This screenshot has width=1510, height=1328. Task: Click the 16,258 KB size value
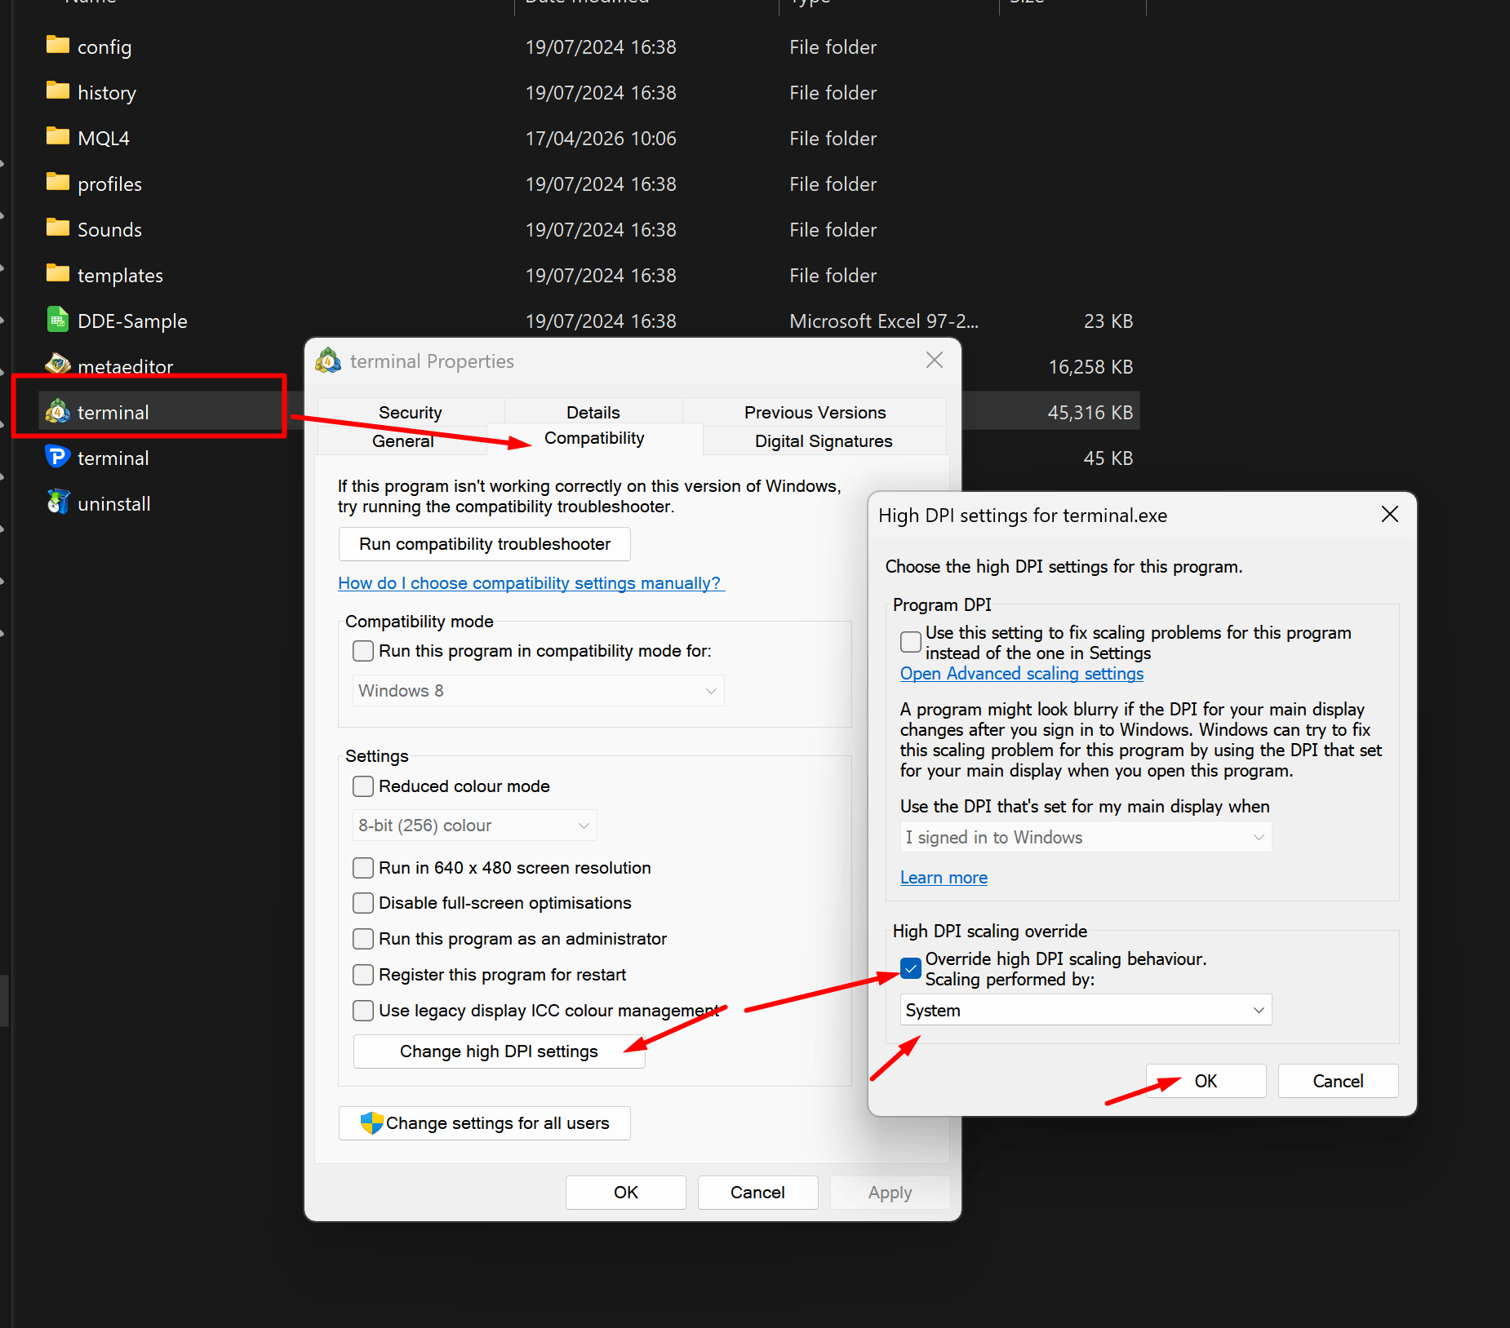click(1090, 367)
